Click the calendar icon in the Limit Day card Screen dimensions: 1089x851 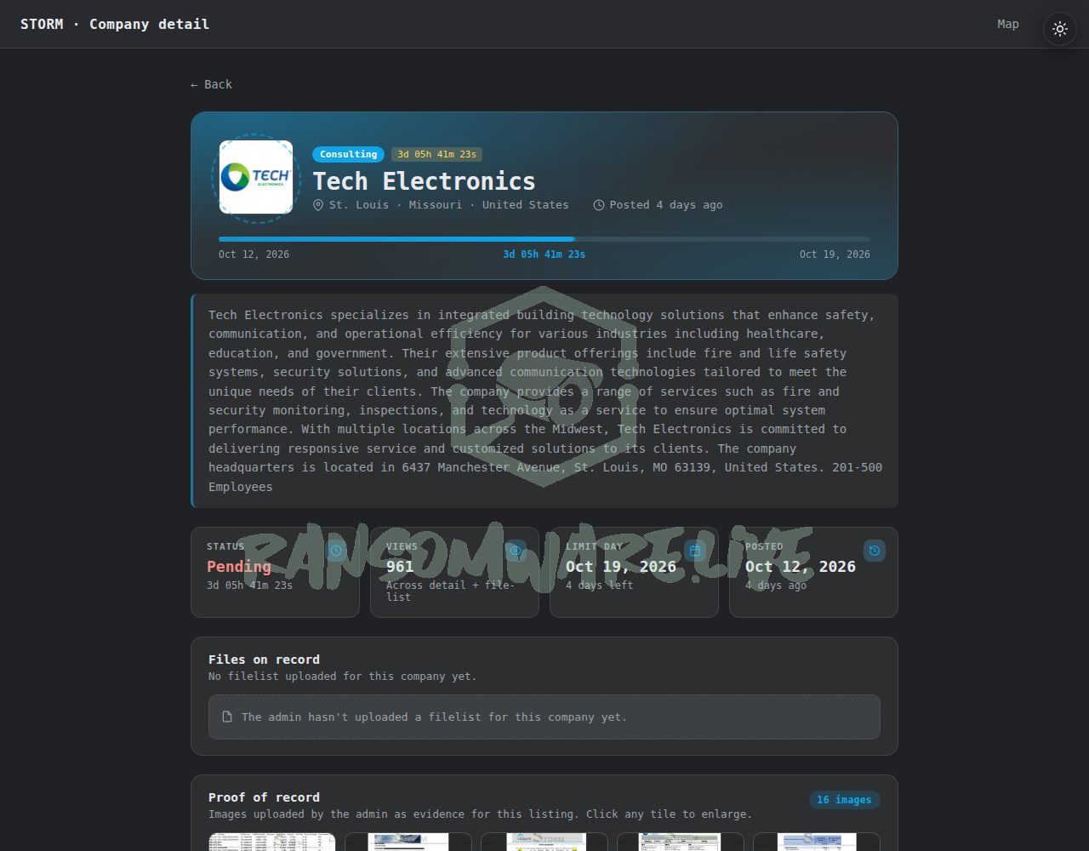pyautogui.click(x=695, y=551)
